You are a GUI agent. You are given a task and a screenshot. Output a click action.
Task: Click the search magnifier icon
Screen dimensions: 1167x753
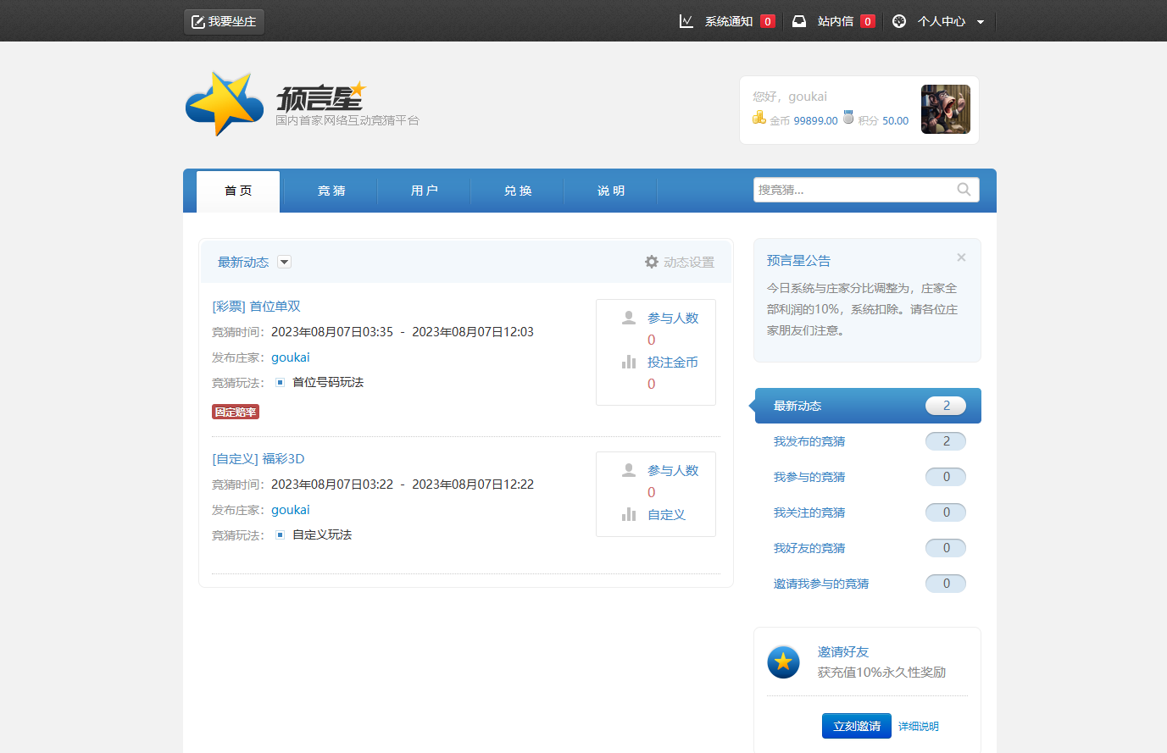pyautogui.click(x=964, y=190)
